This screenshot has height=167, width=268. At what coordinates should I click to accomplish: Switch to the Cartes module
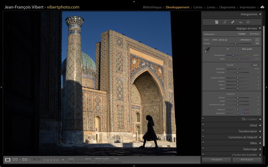pos(198,7)
